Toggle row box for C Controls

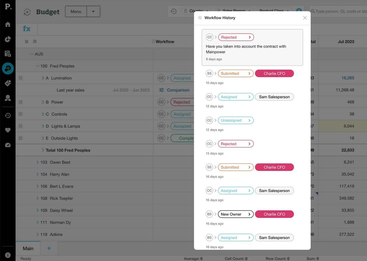tap(21, 114)
